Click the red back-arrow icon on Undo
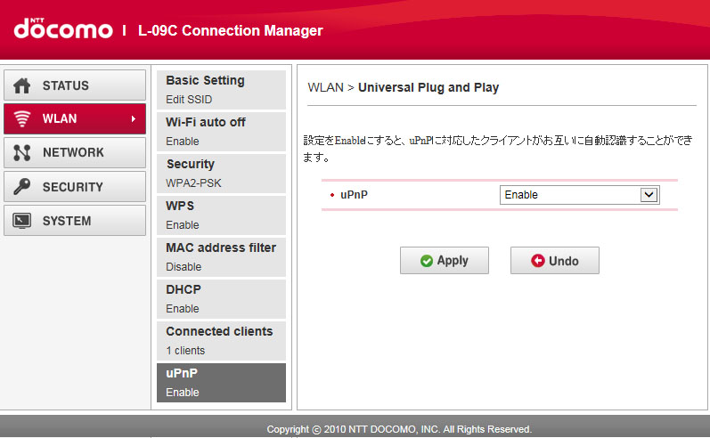This screenshot has height=438, width=710. (x=537, y=261)
